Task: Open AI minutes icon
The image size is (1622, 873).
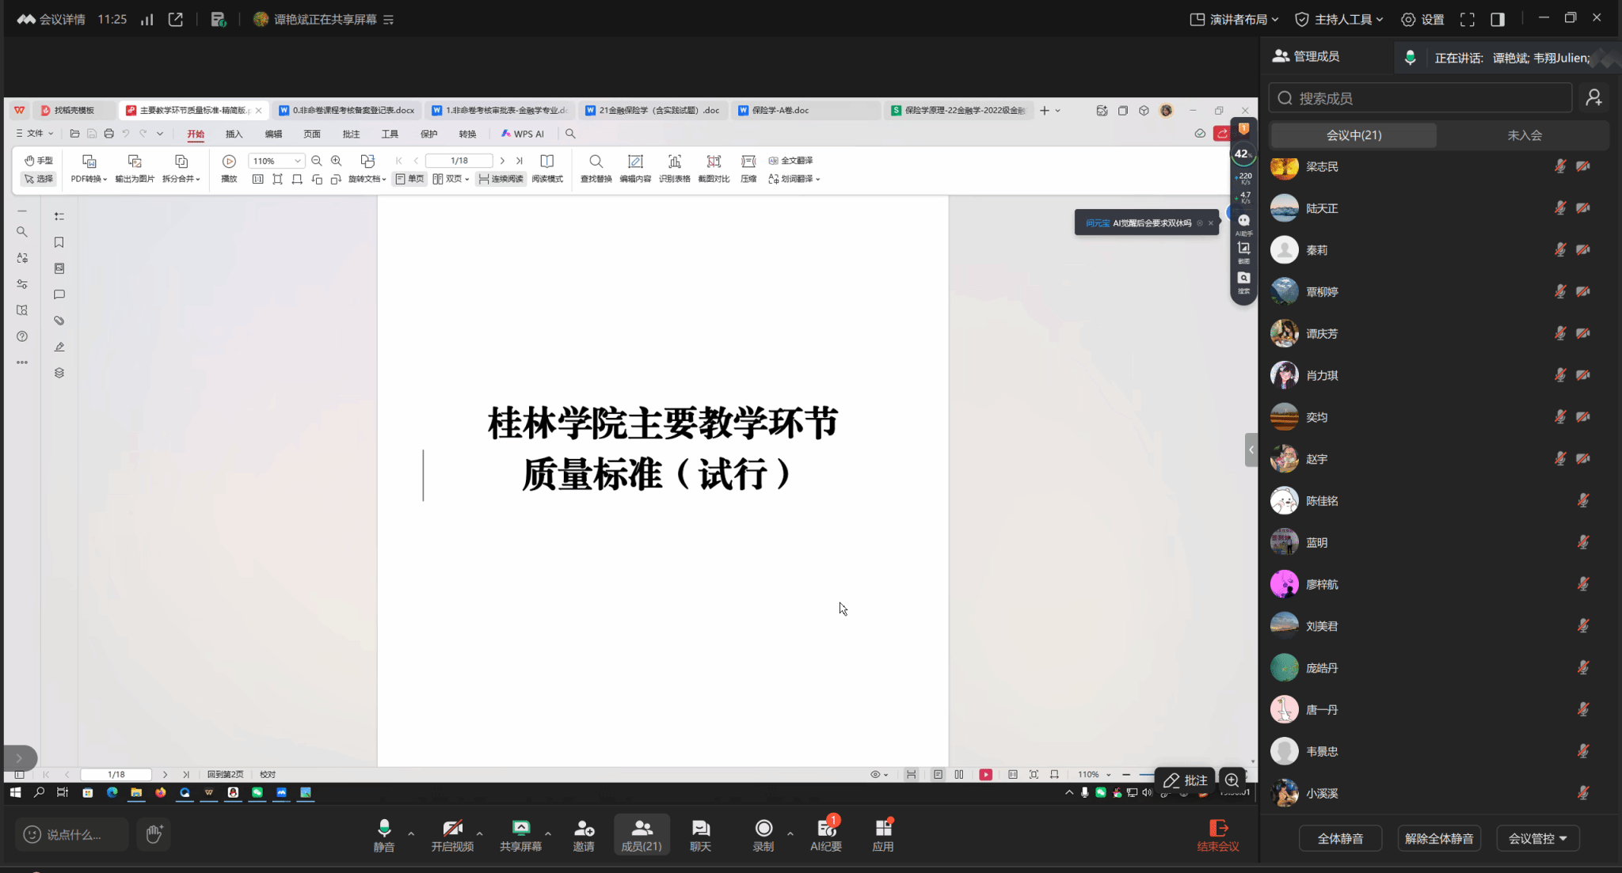Action: pos(825,829)
